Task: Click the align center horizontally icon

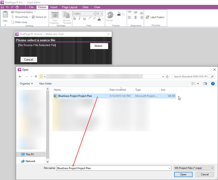Action: coord(135,17)
